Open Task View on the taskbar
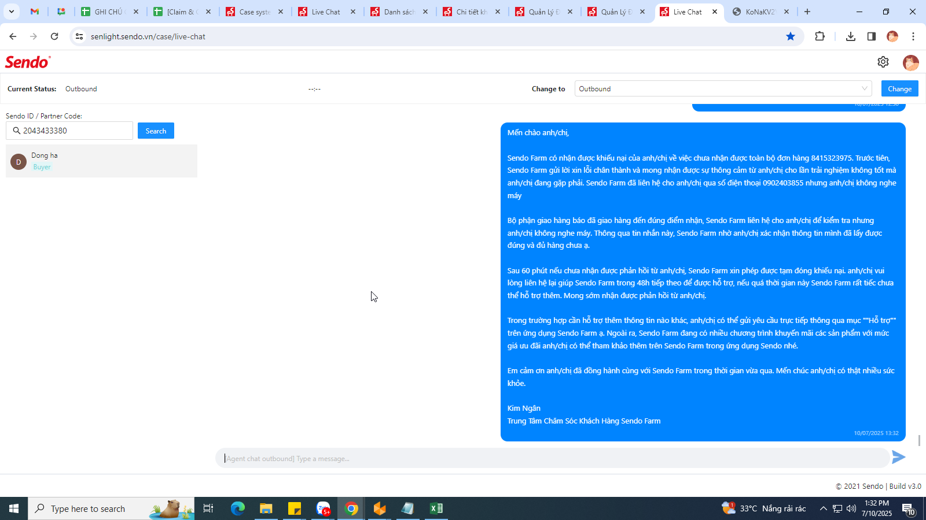 click(208, 508)
